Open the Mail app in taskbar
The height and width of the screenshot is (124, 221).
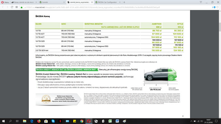[x=67, y=121]
